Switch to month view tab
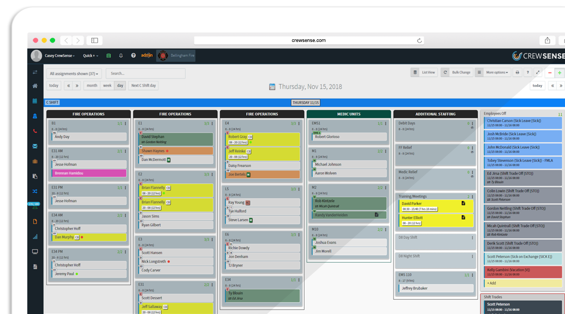The height and width of the screenshot is (314, 565). pos(91,85)
